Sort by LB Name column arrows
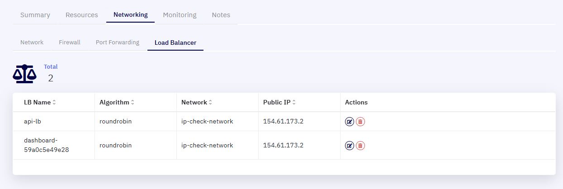 coord(54,103)
